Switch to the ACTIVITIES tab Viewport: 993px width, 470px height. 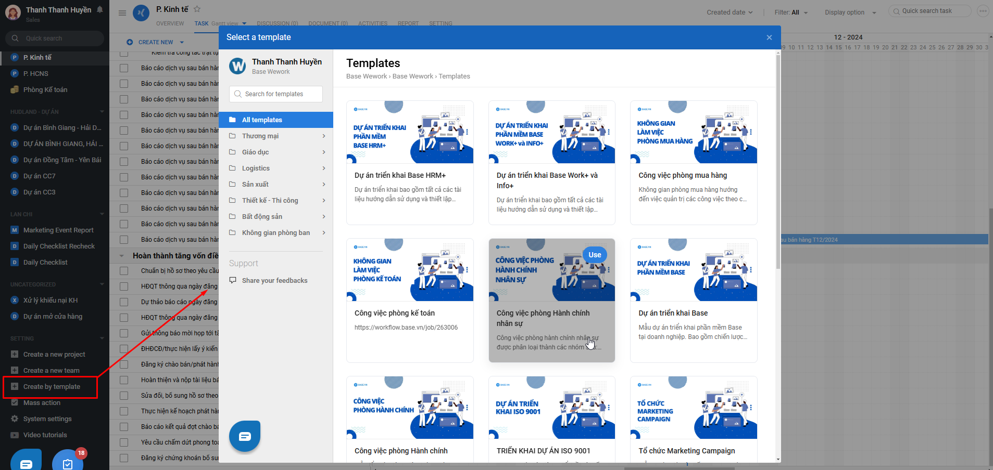(373, 23)
